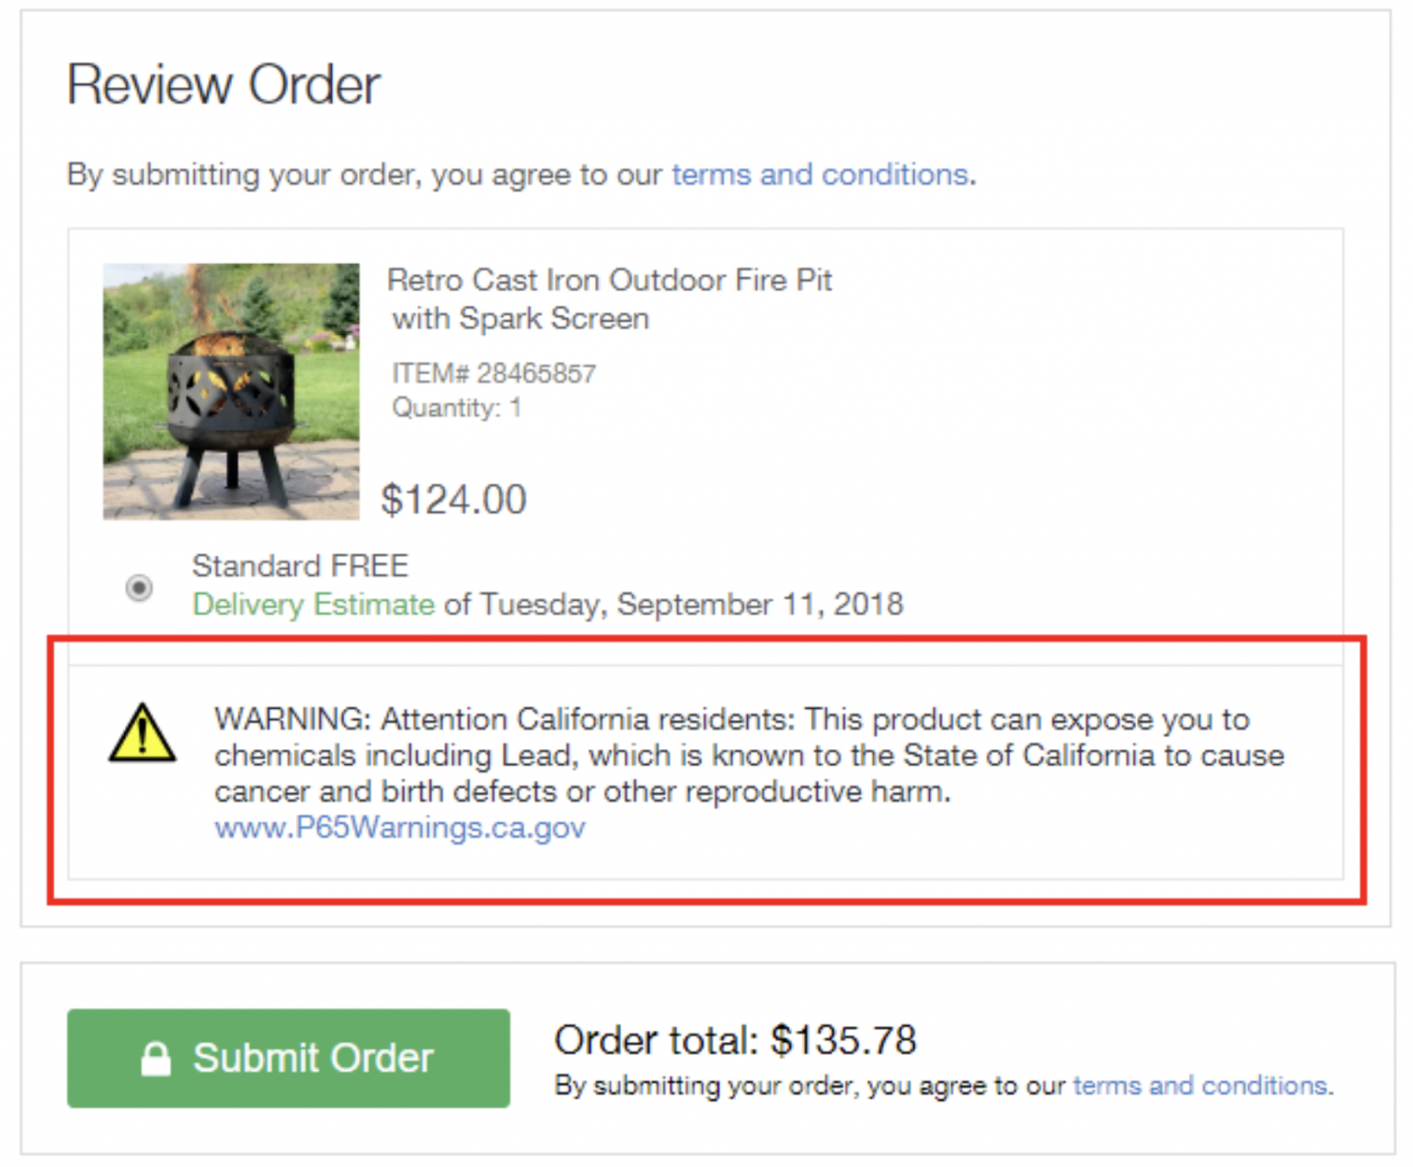Click the Review Order heading

click(x=224, y=85)
